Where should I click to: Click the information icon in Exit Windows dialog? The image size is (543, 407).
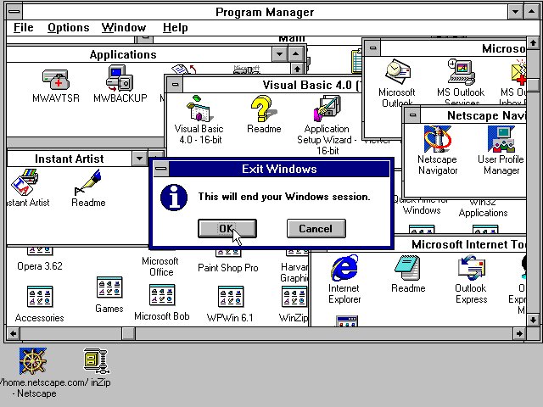click(174, 198)
